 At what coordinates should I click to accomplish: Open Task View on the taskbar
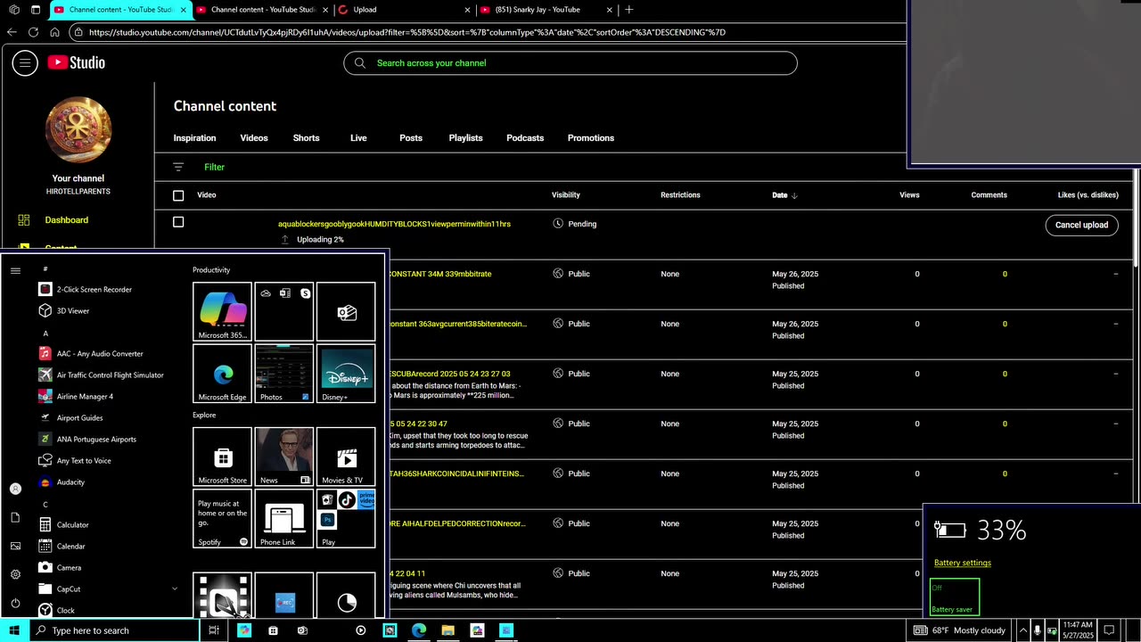point(214,630)
